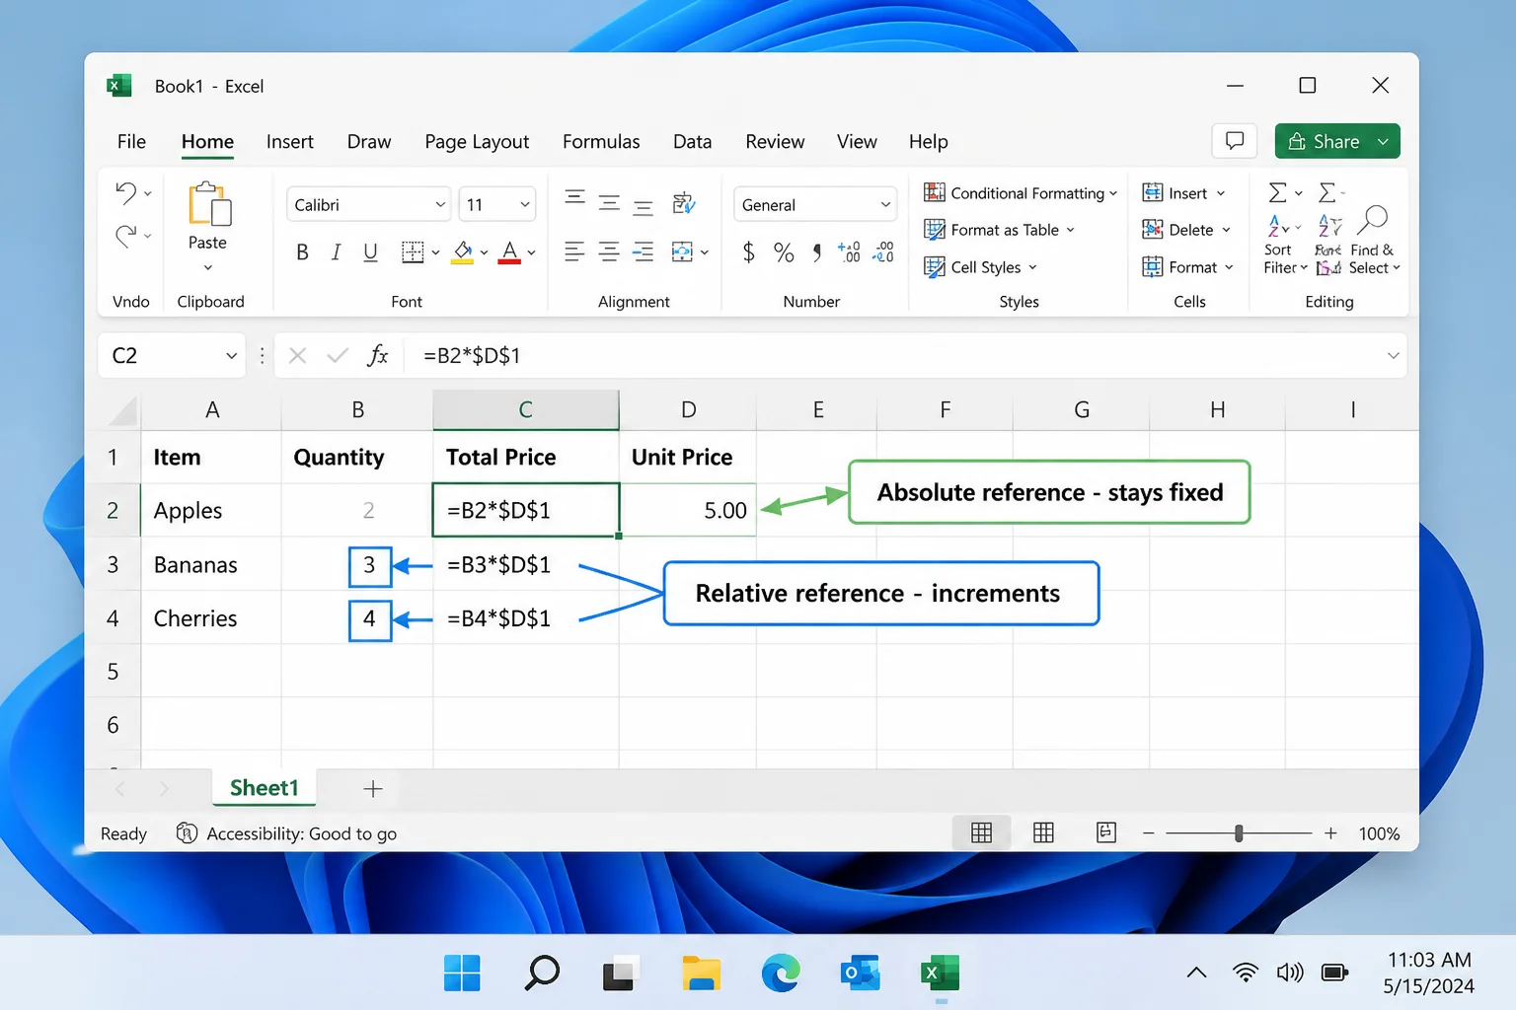Switch to Page Break Preview
Viewport: 1516px width, 1010px height.
(x=1106, y=833)
